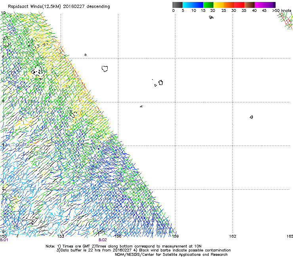Click the green 15-20 knots color band
Image resolution: width=293 pixels, height=257 pixels.
[x=208, y=5]
